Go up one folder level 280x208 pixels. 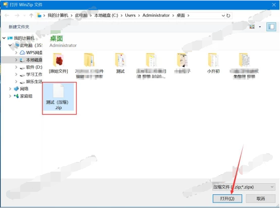[x=31, y=16]
